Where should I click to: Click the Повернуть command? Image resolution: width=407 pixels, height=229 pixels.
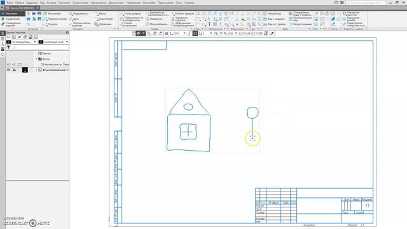[x=154, y=19]
